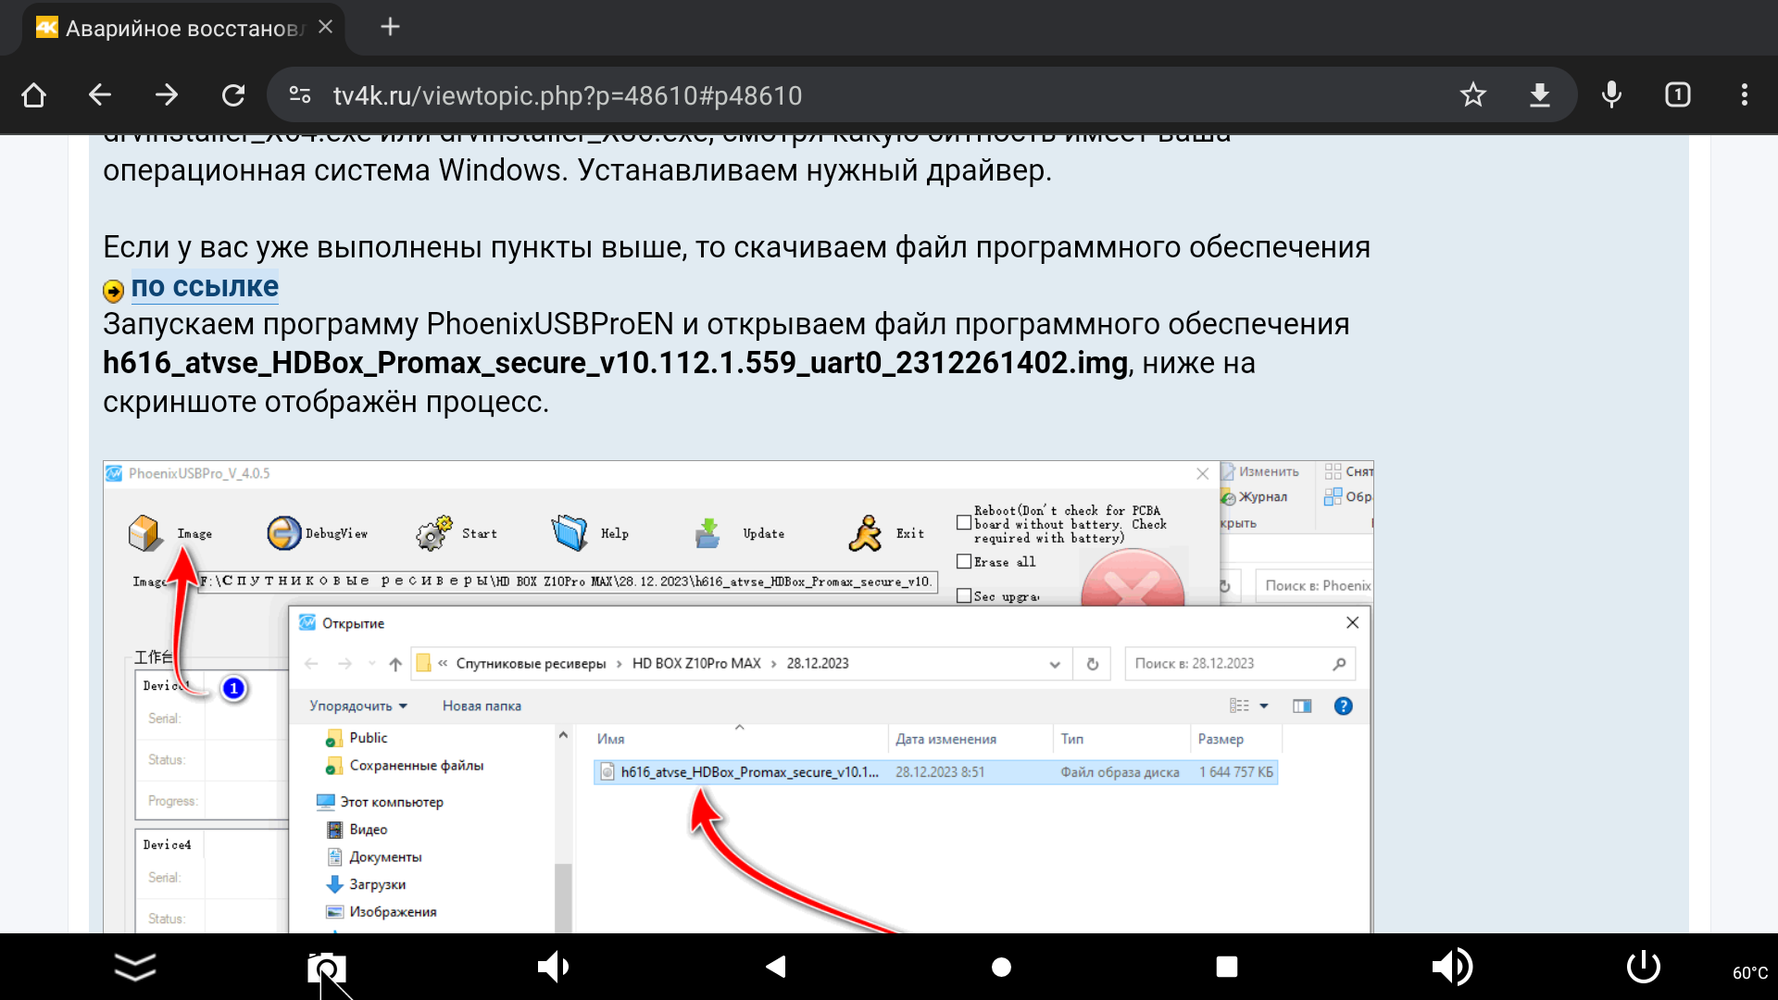Open tab switcher showing 1 tab
Screen dimensions: 1778x1000
pyautogui.click(x=1678, y=95)
